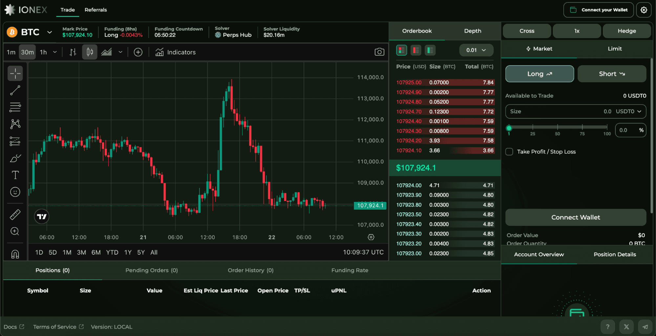Open the USDT0 size unit dropdown
Viewport: 656px width, 336px height.
pos(628,111)
